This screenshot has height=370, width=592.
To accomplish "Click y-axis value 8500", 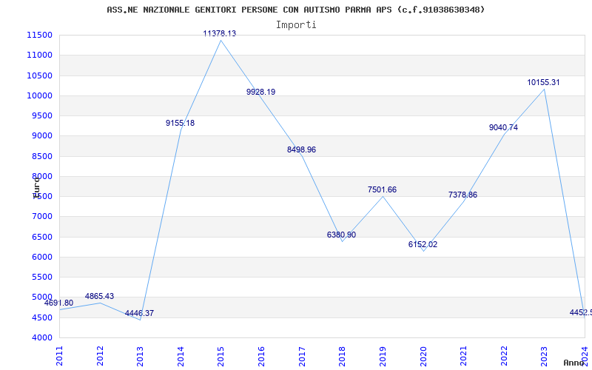I will pos(41,156).
